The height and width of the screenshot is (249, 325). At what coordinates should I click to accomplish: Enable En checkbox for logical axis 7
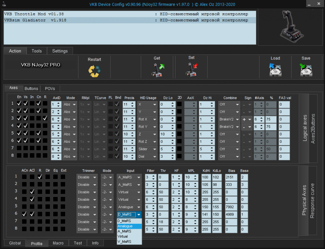[19, 148]
